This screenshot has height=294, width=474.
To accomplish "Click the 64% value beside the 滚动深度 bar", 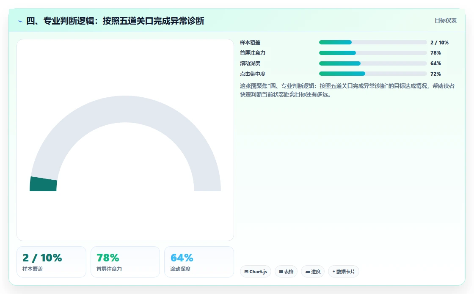I will [435, 63].
